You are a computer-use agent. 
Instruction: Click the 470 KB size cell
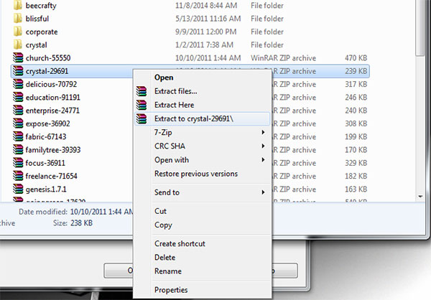click(x=356, y=58)
